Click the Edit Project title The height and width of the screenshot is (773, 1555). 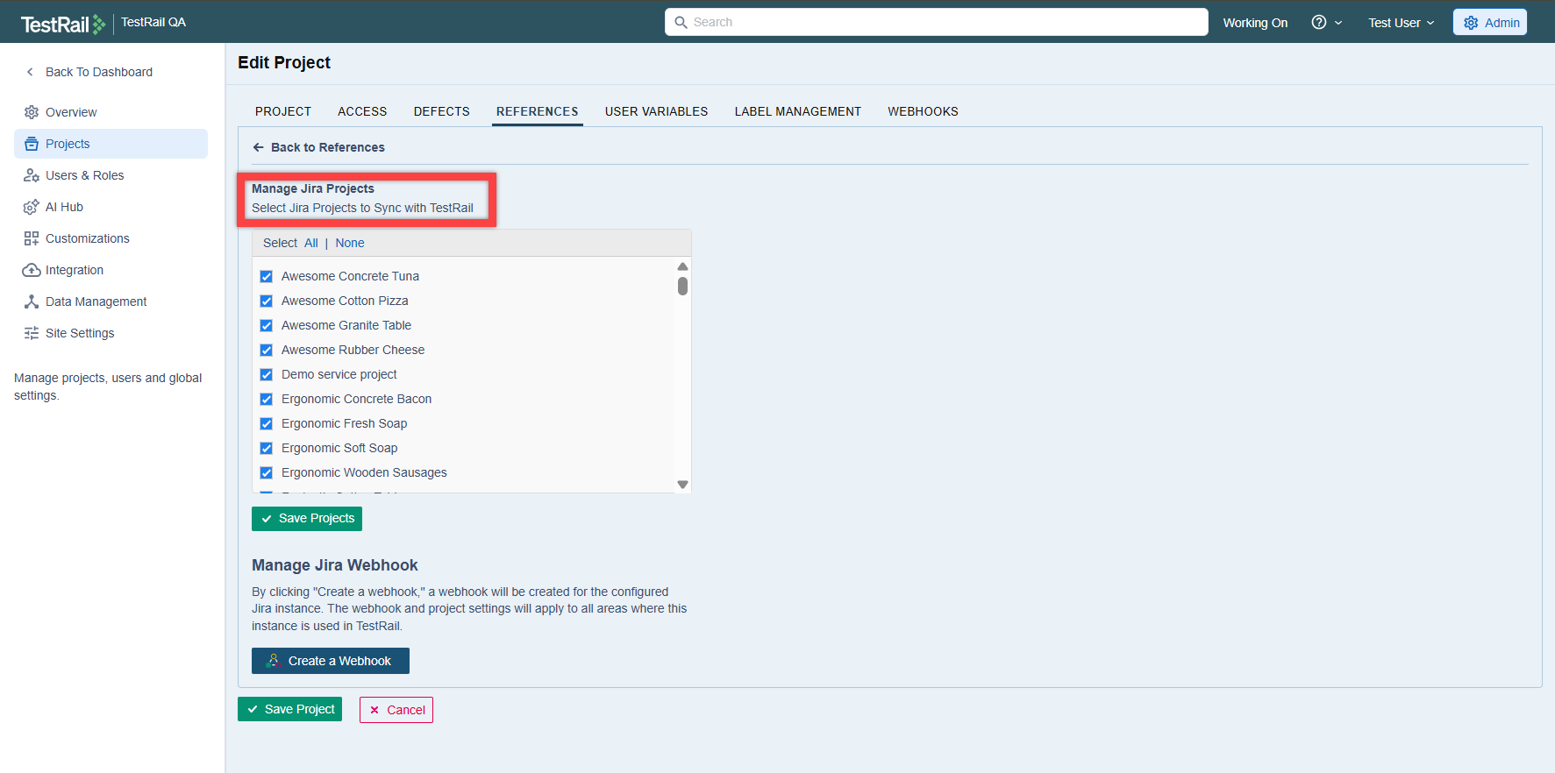[x=284, y=62]
